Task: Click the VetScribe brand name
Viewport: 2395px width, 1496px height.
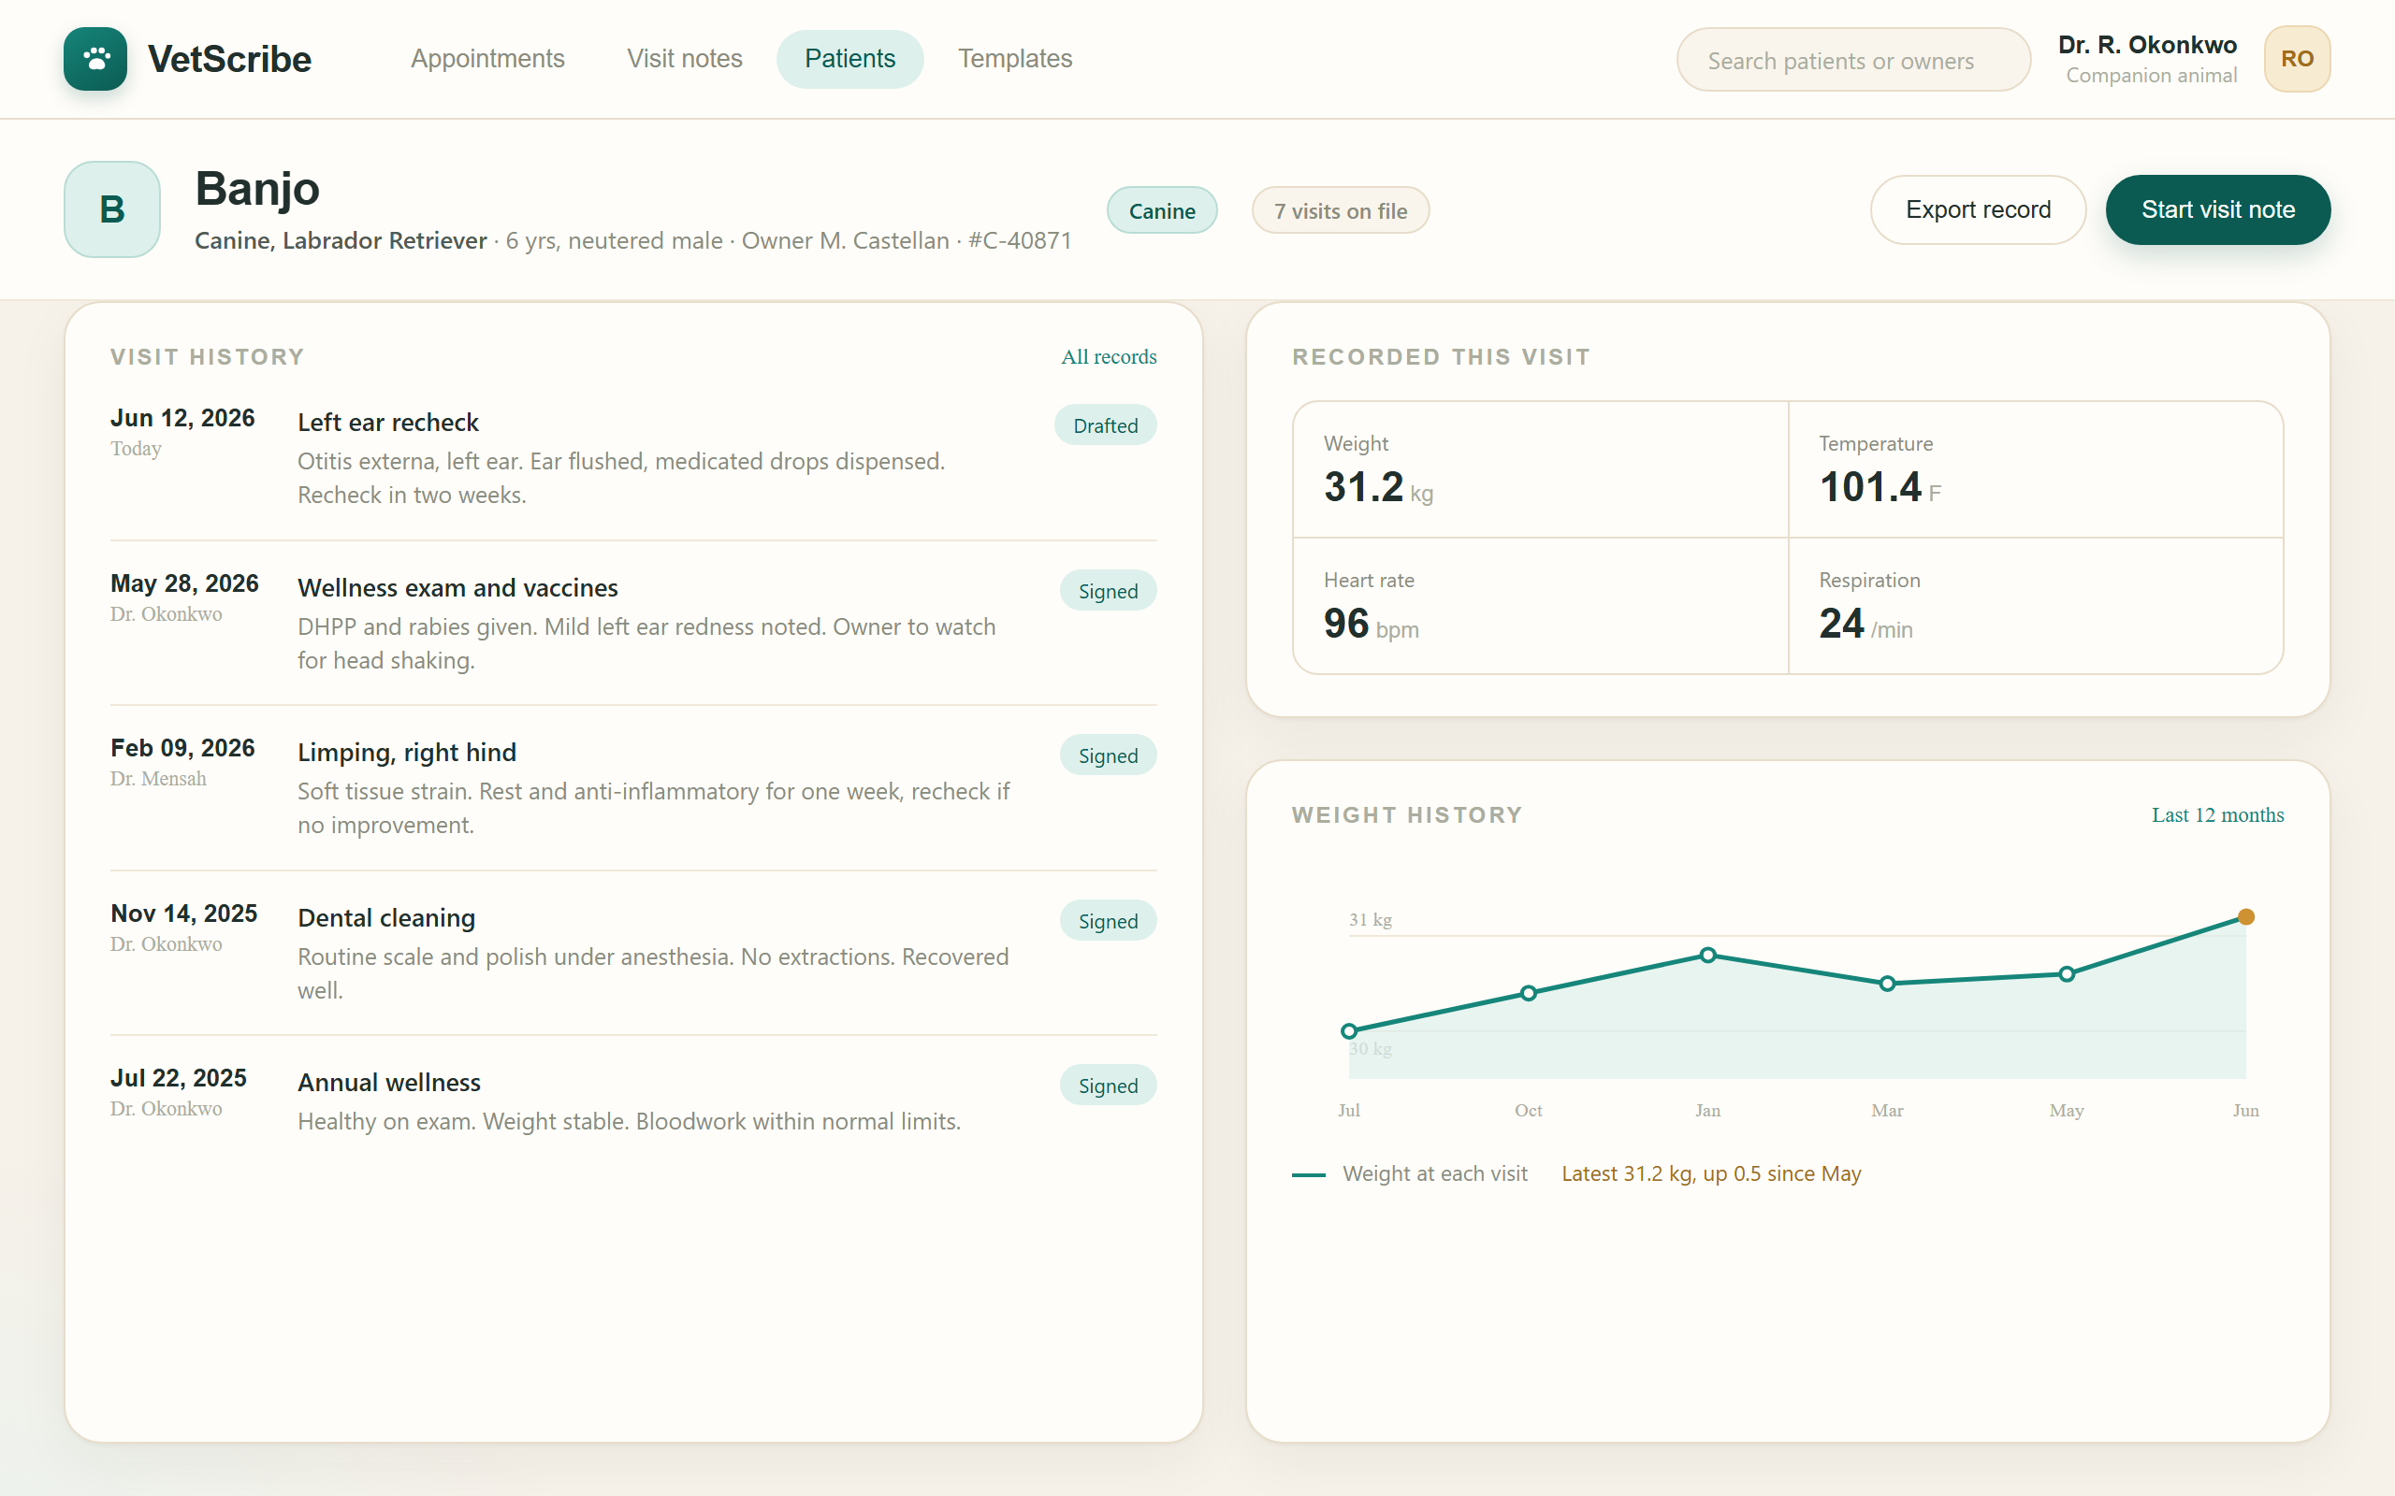Action: point(229,59)
